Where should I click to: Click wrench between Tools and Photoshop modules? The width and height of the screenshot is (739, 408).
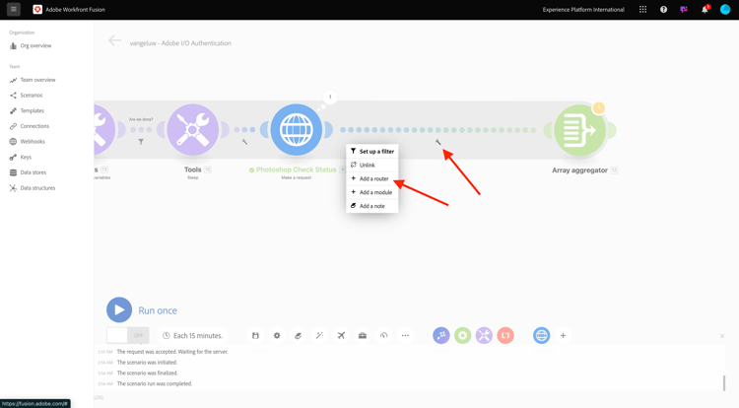[244, 141]
